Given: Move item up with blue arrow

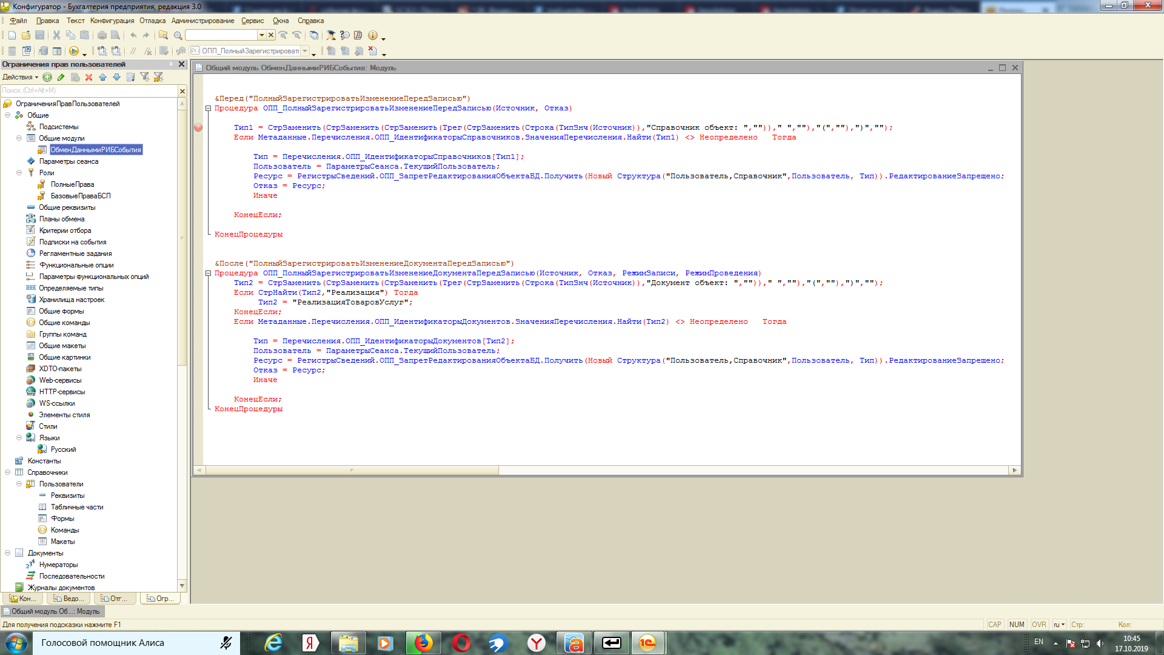Looking at the screenshot, I should (x=102, y=77).
